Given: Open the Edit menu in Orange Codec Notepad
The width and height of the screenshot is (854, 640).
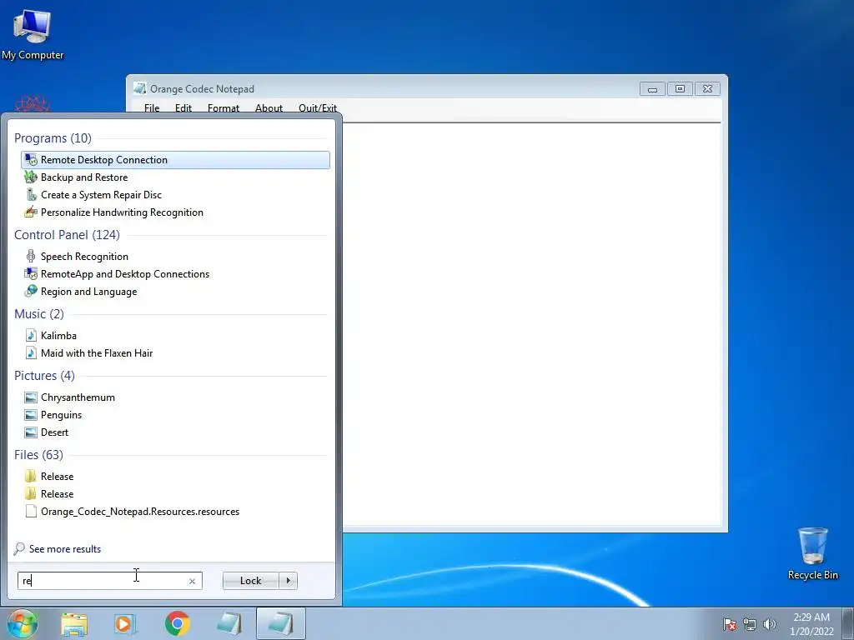Looking at the screenshot, I should coord(183,107).
